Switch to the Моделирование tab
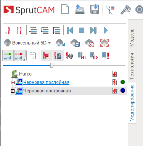Screen dimensions: 143x146 132,103
